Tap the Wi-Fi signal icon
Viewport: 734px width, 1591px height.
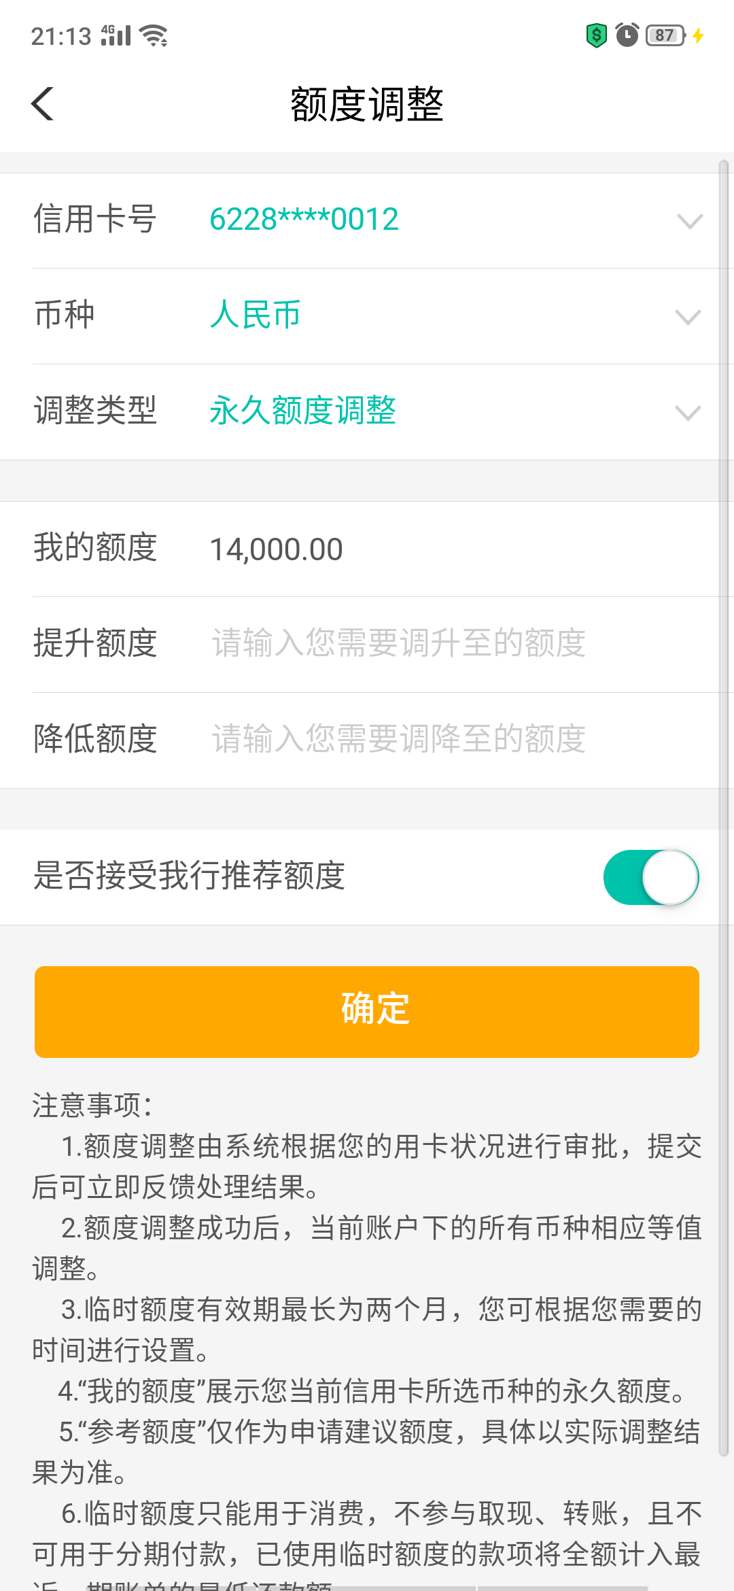[x=154, y=35]
